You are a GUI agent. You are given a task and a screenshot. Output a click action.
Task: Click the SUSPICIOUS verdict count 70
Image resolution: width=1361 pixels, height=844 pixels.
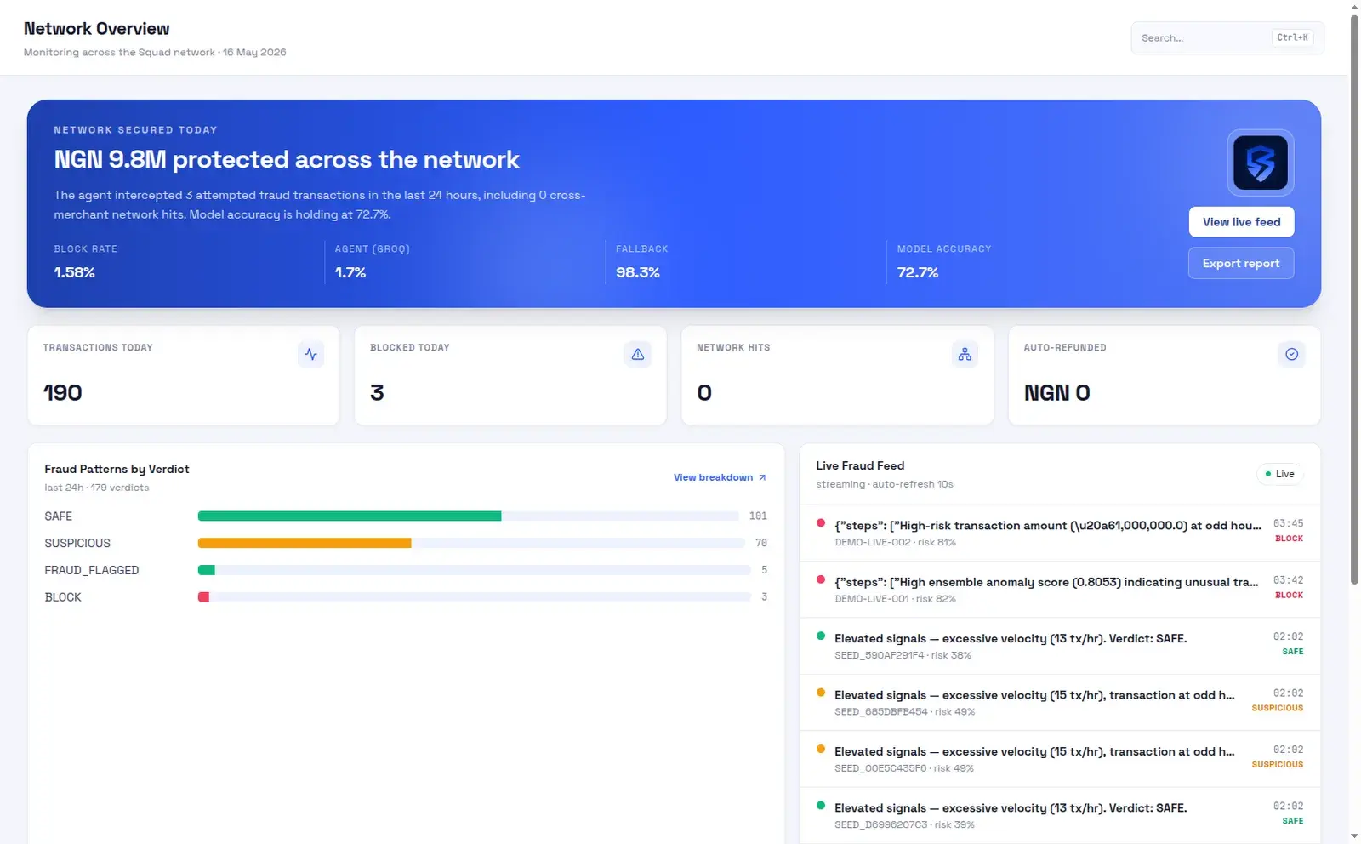(761, 543)
